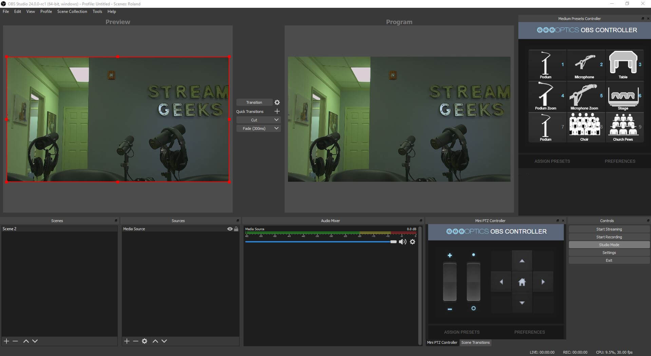This screenshot has height=356, width=651.
Task: Click Start Streaming
Action: pyautogui.click(x=609, y=229)
